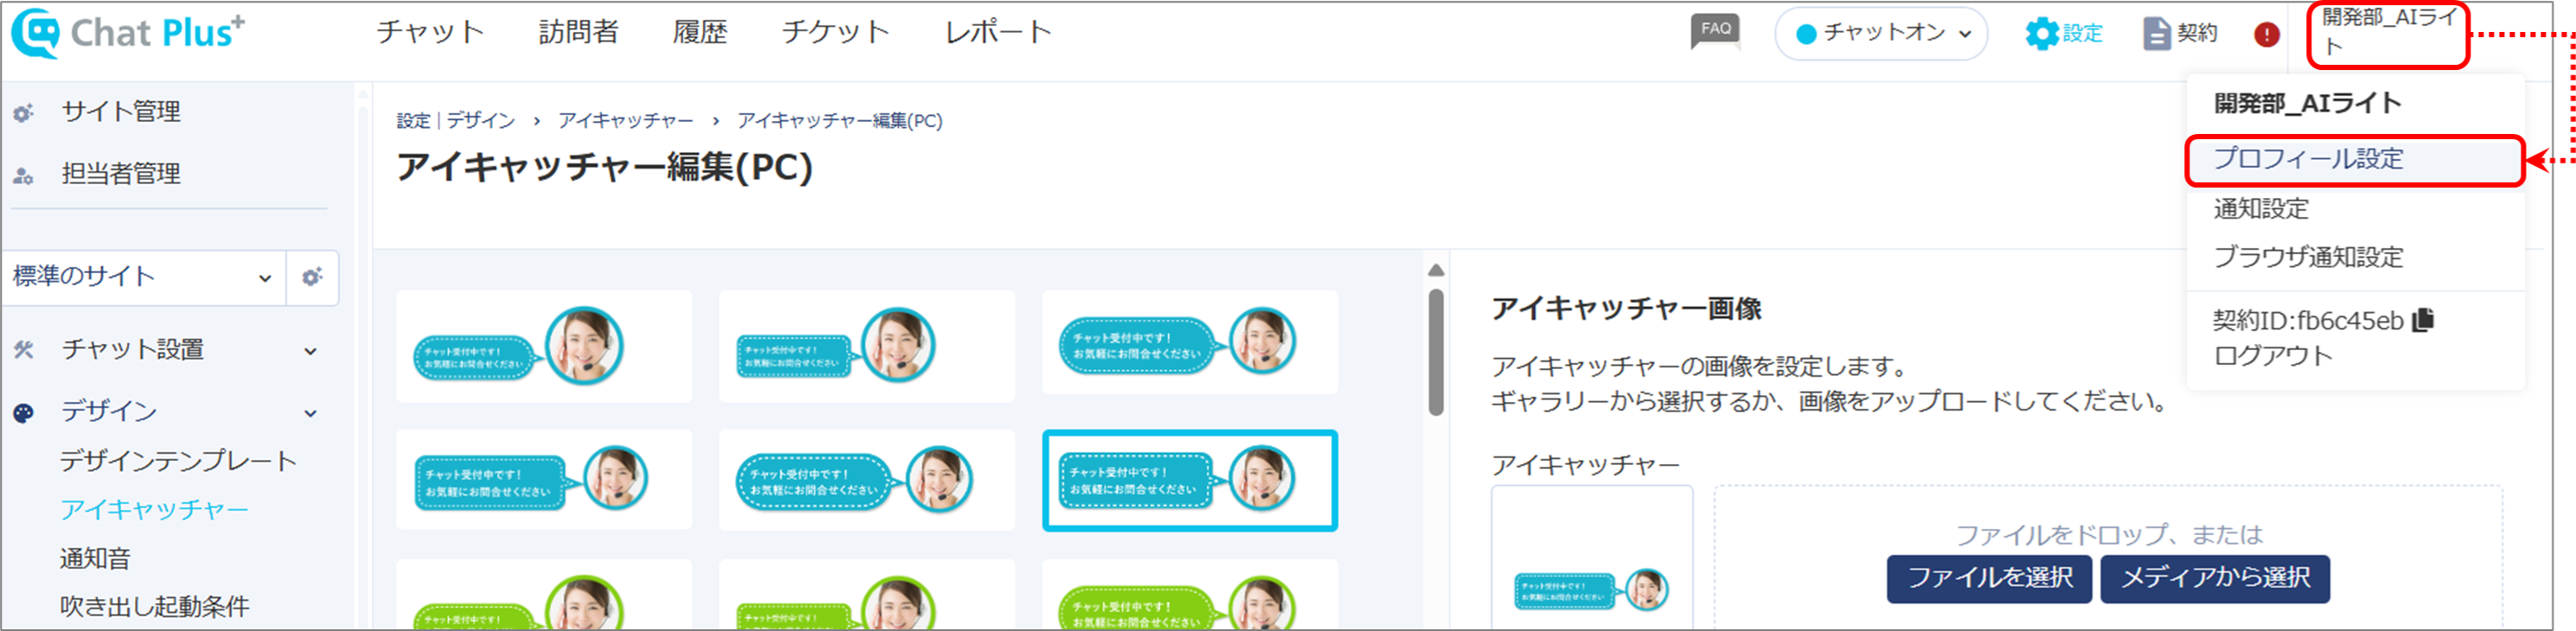Click the Chat Plus logo
2576x631 pixels.
click(x=127, y=33)
